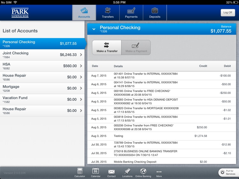Click the Credit column header
The width and height of the screenshot is (239, 179).
203,66
